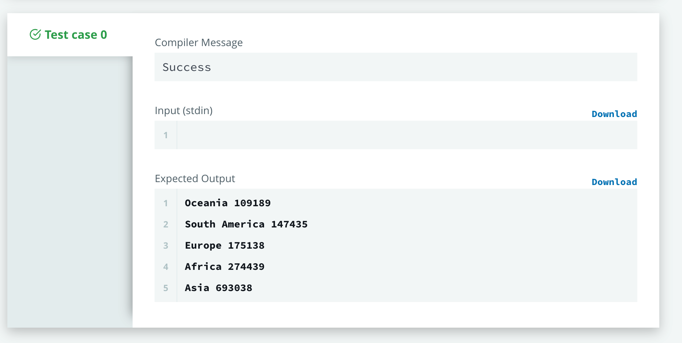Select the Europe 175138 output line
This screenshot has height=343, width=682.
coord(225,245)
